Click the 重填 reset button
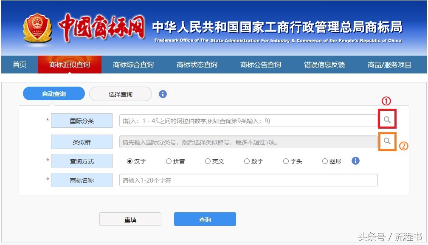This screenshot has width=428, height=245. 130,219
